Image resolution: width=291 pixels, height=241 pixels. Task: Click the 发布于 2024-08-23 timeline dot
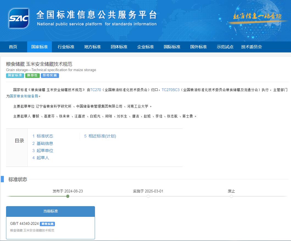68,196
